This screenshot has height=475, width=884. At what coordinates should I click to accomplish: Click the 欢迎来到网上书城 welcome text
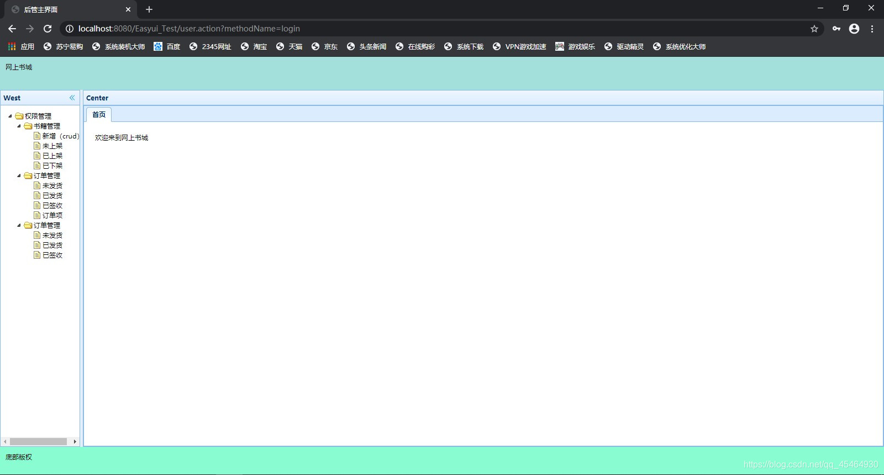(x=122, y=137)
